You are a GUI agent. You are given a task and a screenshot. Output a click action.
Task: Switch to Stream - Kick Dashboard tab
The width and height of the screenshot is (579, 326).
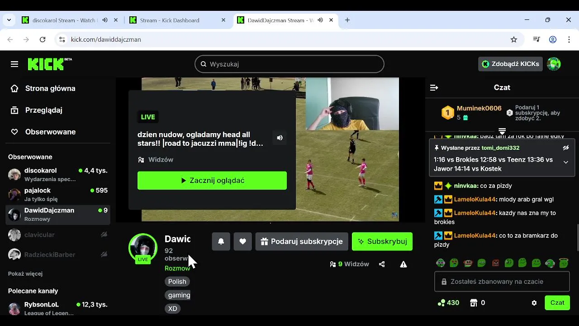170,20
